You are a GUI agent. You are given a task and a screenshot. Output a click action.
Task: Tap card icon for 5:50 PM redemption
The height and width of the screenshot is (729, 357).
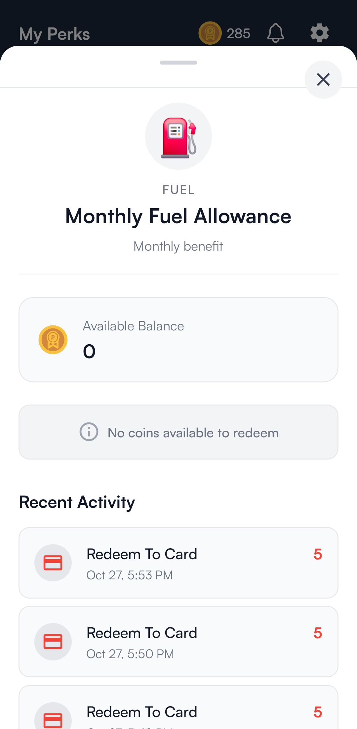coord(53,642)
